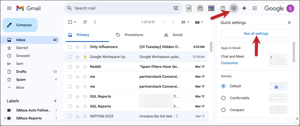Select the Google Workspace email checkbox
The height and width of the screenshot is (126, 300).
click(x=70, y=57)
